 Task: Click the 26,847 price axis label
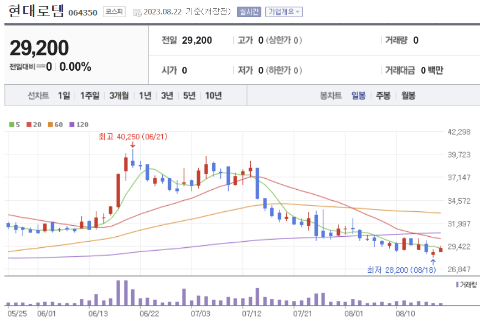tap(459, 269)
